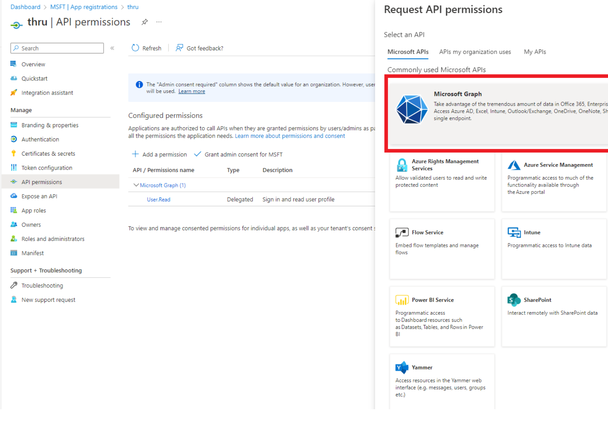
Task: Click the Learn more link in info banner
Action: tap(191, 91)
